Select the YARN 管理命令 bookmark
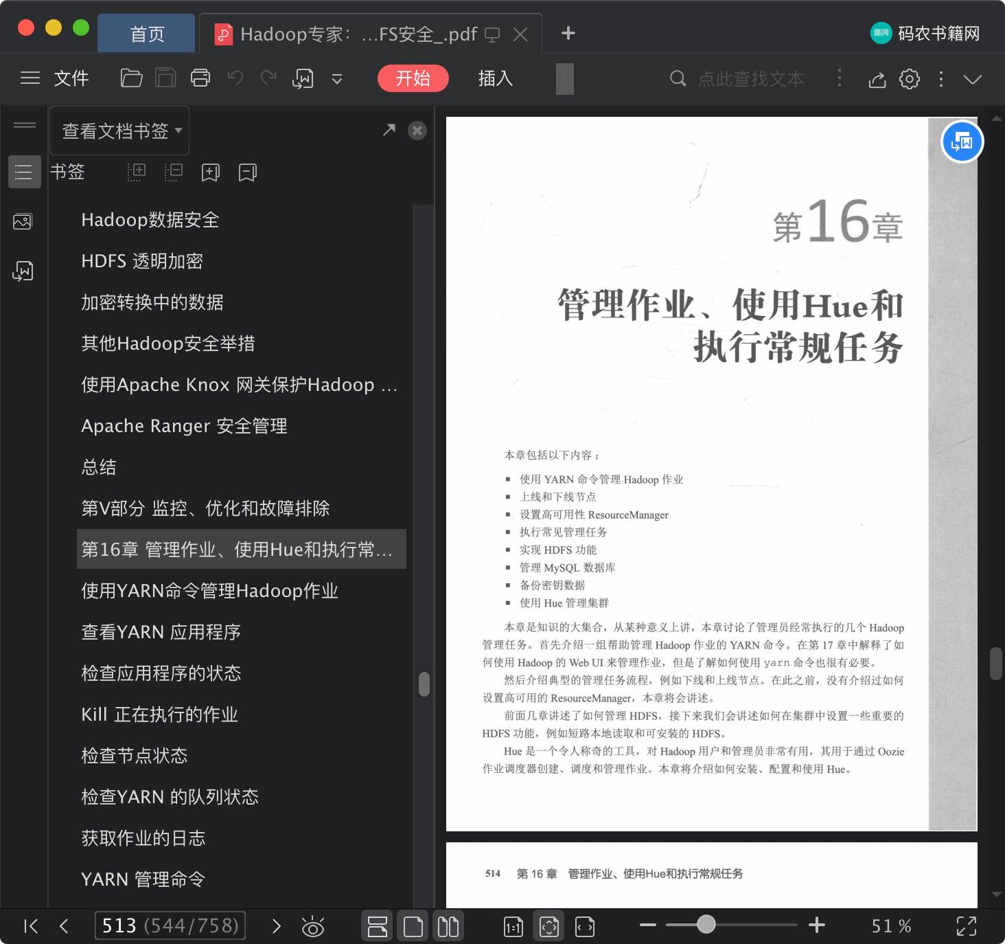 143,879
